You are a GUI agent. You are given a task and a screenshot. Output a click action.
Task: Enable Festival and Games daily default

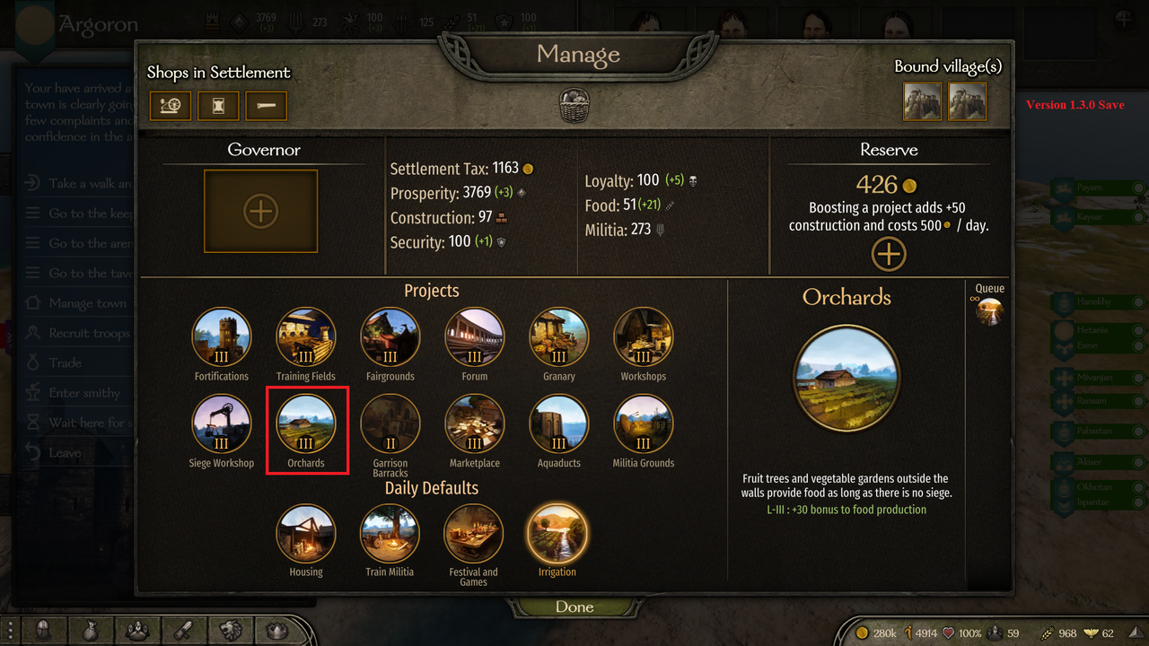[x=473, y=533]
